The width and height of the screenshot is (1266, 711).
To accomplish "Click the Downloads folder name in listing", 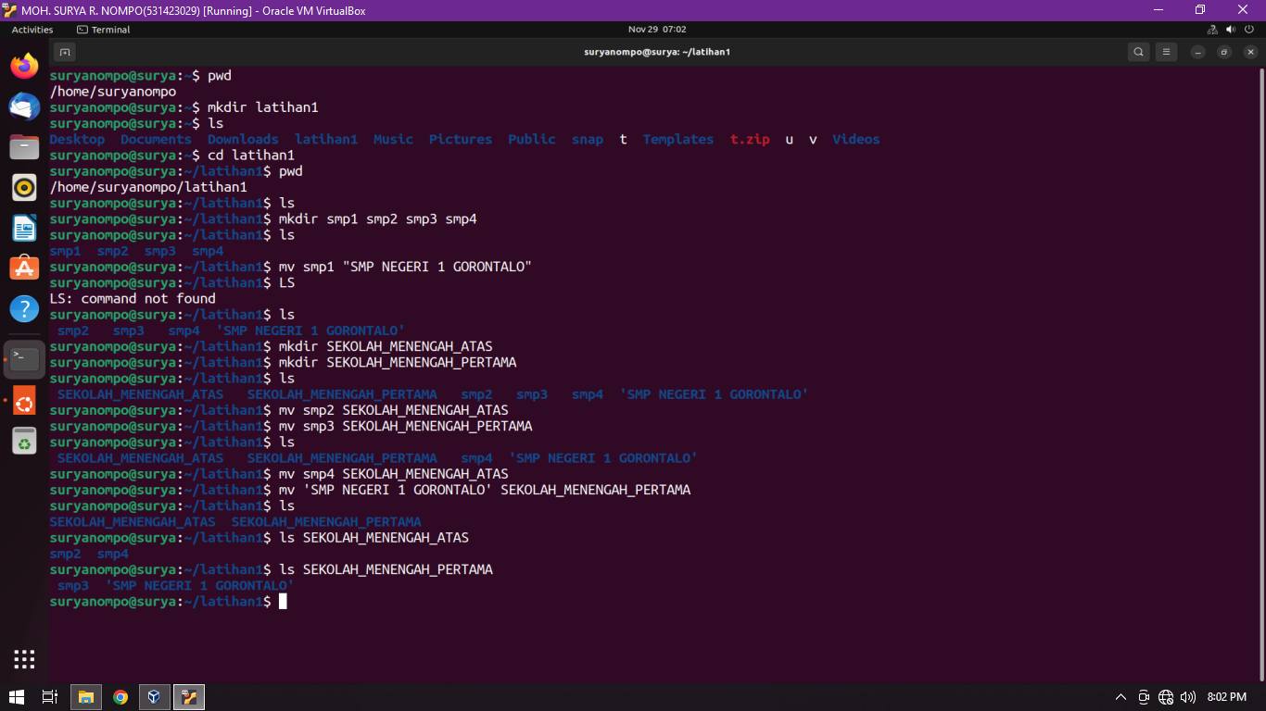I will point(243,139).
